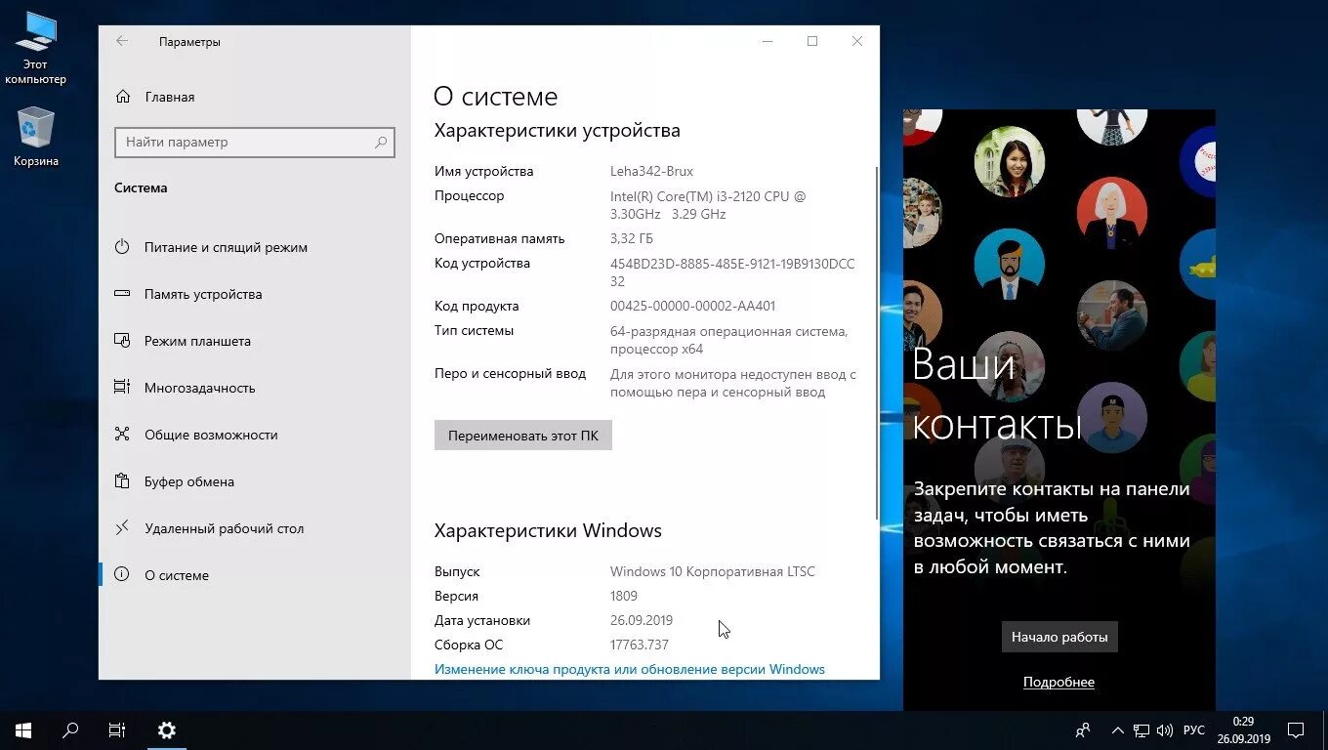Image resolution: width=1328 pixels, height=750 pixels.
Task: Select the Корзина recycle bin icon
Action: [x=36, y=137]
